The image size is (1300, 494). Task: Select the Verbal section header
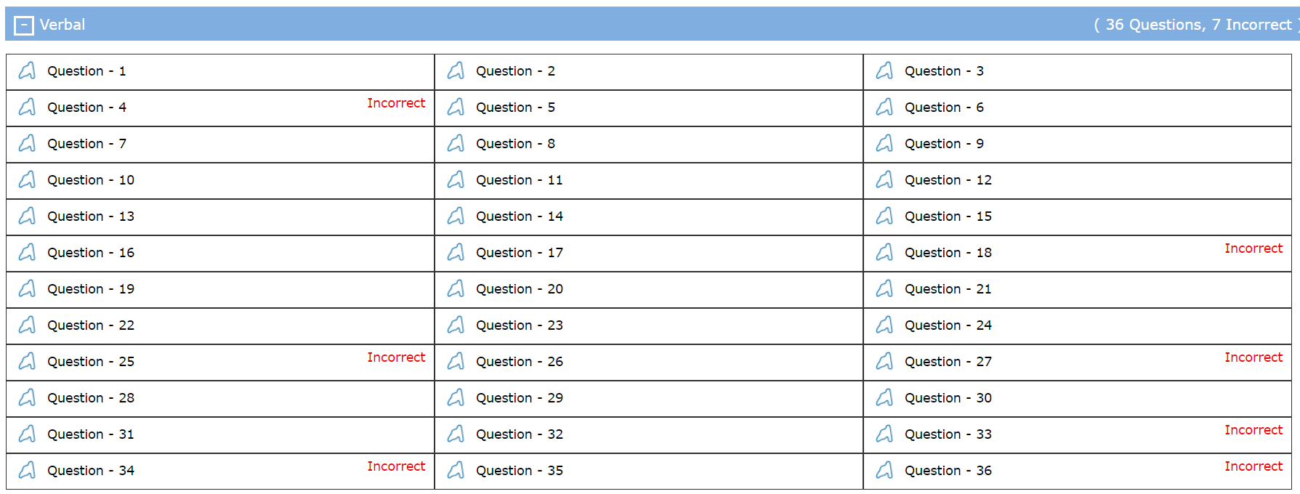click(x=63, y=24)
